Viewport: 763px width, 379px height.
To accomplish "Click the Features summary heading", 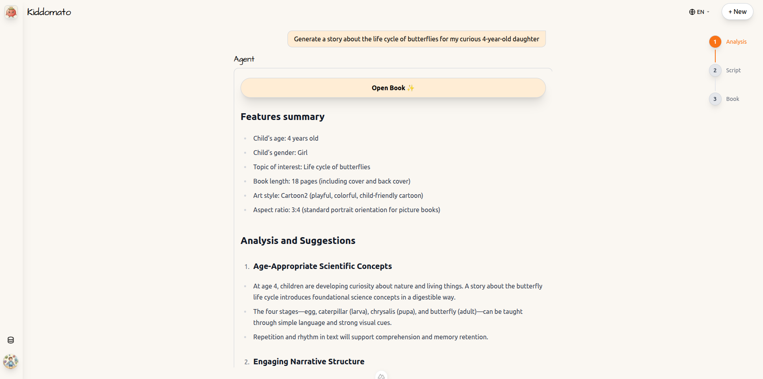I will 282,116.
